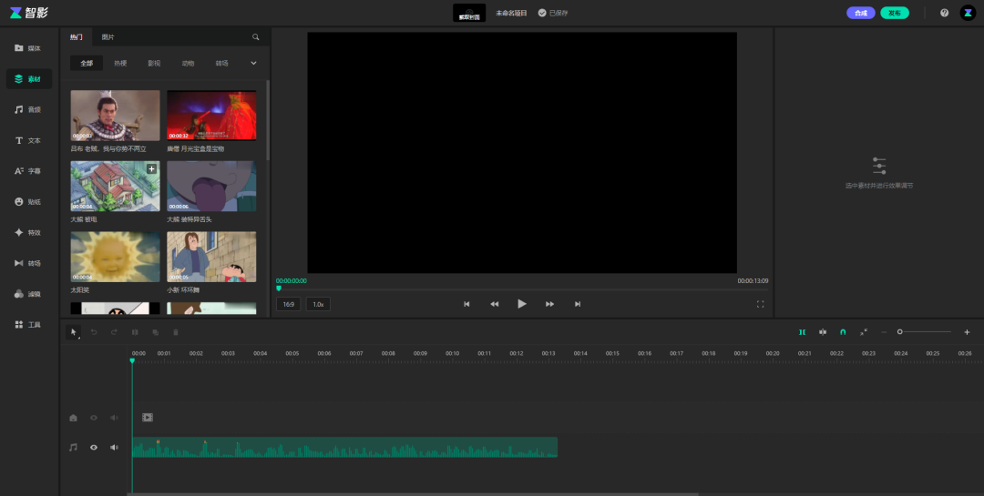
Task: Open the 特效 (Effects) sidebar panel
Action: tap(28, 232)
